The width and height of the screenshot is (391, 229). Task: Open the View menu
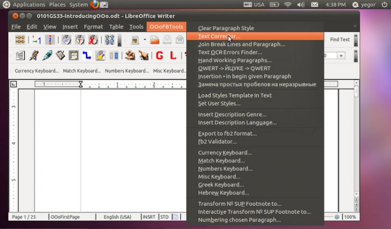[50, 27]
